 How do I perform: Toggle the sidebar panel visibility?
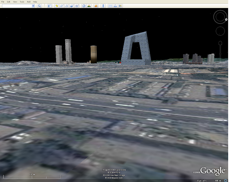pos(50,6)
